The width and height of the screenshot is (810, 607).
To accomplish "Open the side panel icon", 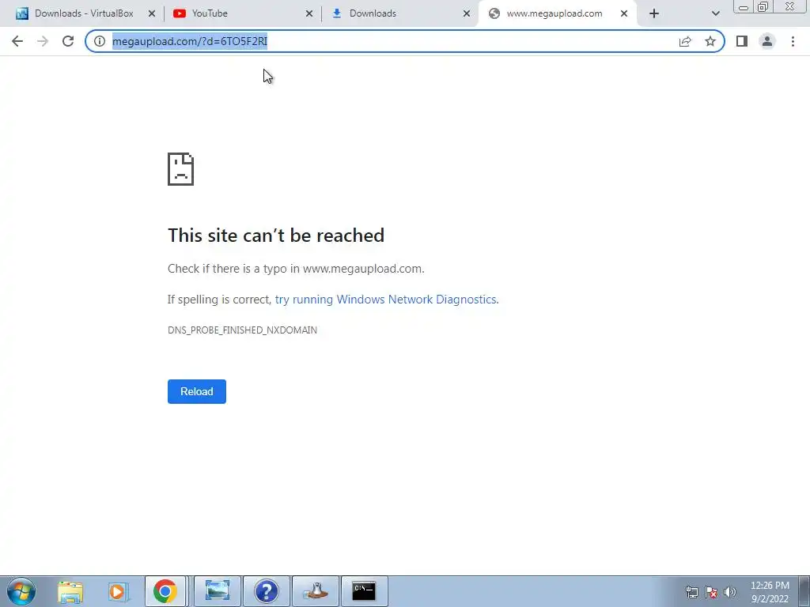I will (x=742, y=41).
